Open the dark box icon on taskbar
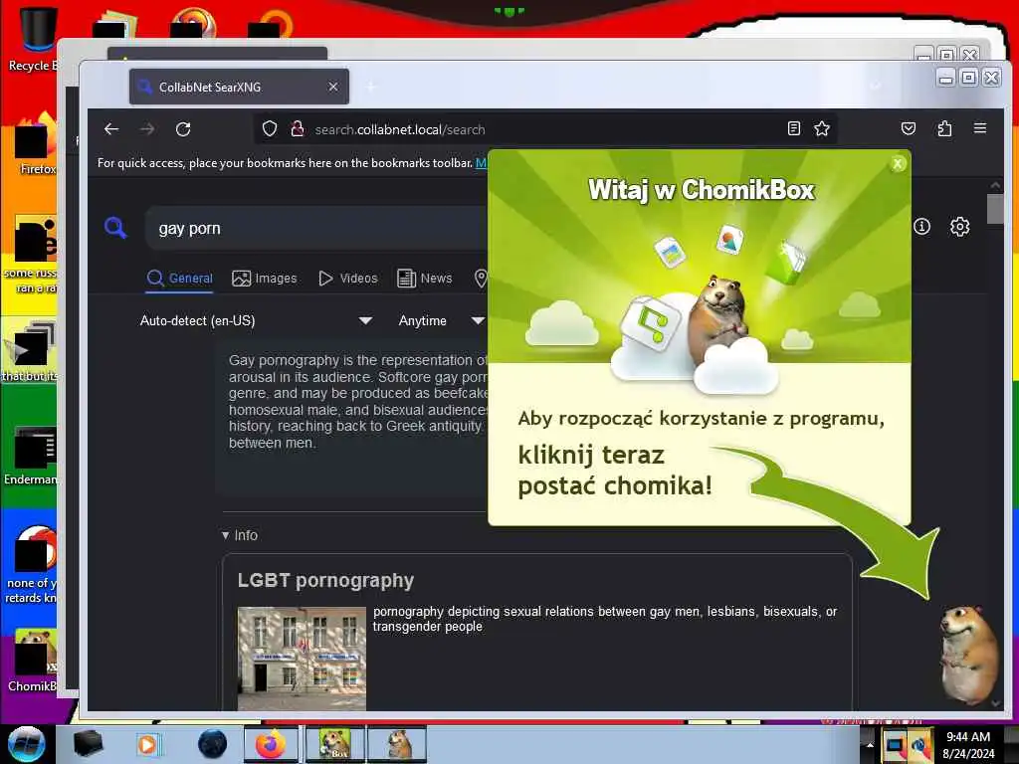This screenshot has width=1019, height=764. [x=88, y=744]
